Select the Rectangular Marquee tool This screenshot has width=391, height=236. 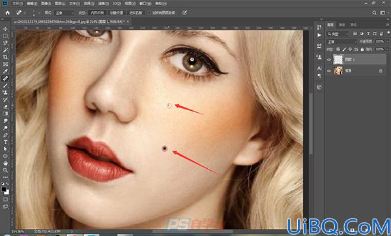(5, 36)
